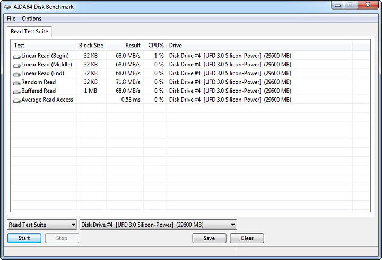382x260 pixels.
Task: Click the 1 MB block size cell
Action: pos(91,91)
